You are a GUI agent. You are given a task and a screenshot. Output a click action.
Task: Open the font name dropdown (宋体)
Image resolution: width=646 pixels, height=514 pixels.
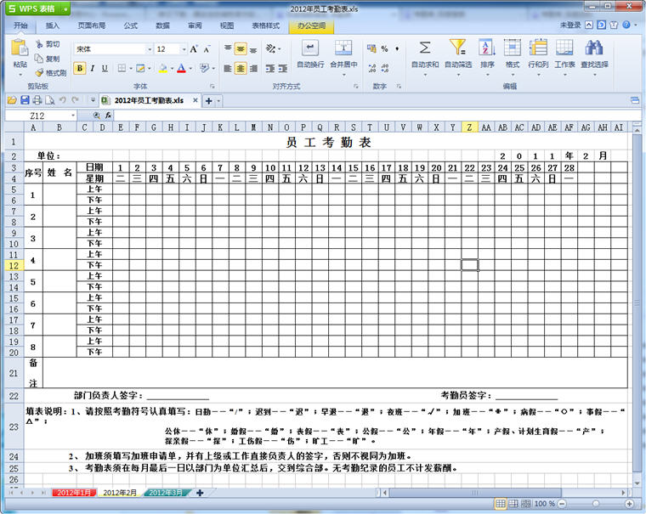tap(148, 49)
